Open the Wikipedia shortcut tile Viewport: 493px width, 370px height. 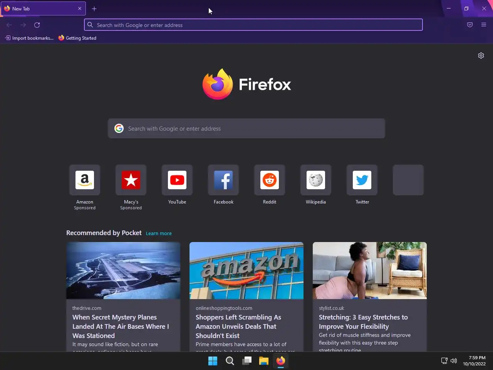click(316, 180)
